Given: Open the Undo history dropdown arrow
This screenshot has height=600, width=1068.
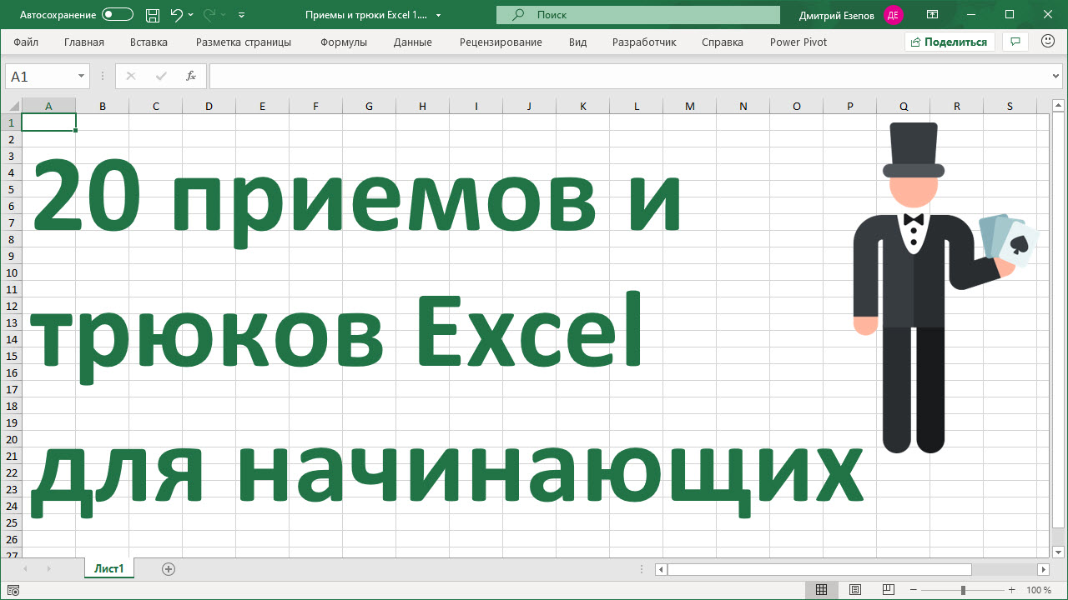Looking at the screenshot, I should tap(191, 15).
